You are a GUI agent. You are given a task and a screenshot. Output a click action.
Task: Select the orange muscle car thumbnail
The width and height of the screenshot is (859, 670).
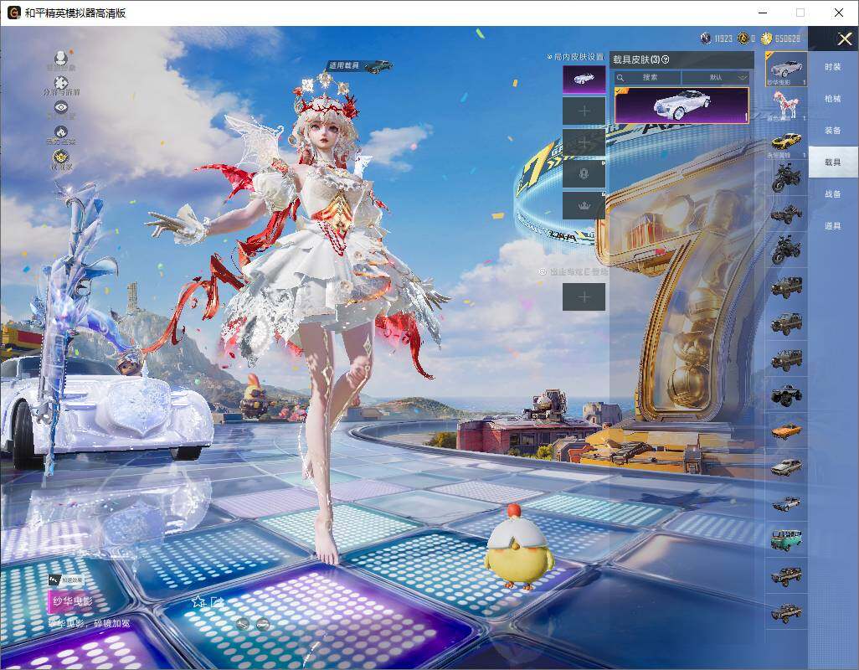(x=786, y=430)
